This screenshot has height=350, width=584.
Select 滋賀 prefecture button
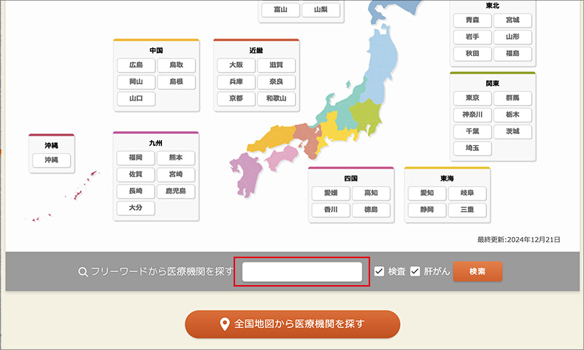coord(277,65)
